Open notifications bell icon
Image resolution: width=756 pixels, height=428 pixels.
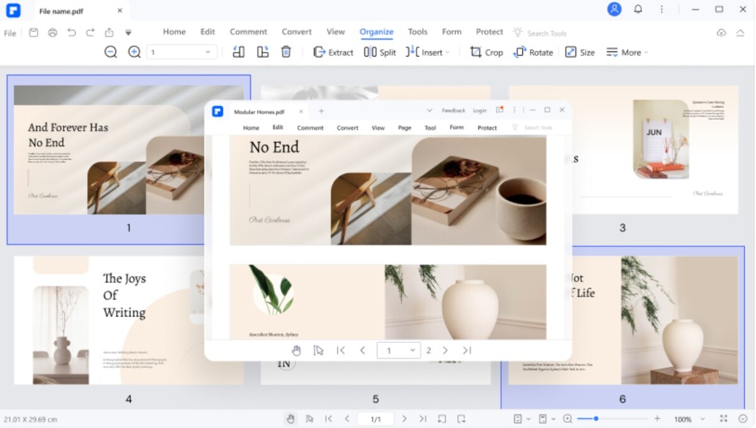point(638,9)
